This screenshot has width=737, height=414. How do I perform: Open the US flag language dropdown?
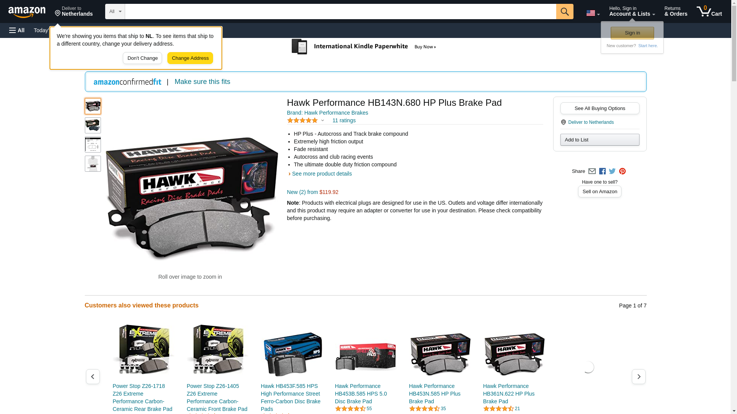click(593, 13)
